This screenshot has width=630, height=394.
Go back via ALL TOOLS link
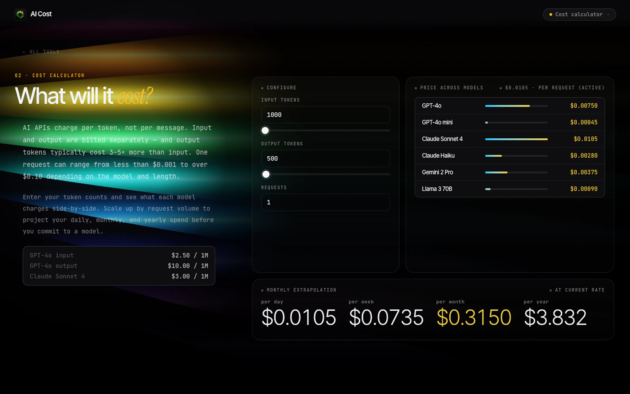41,52
